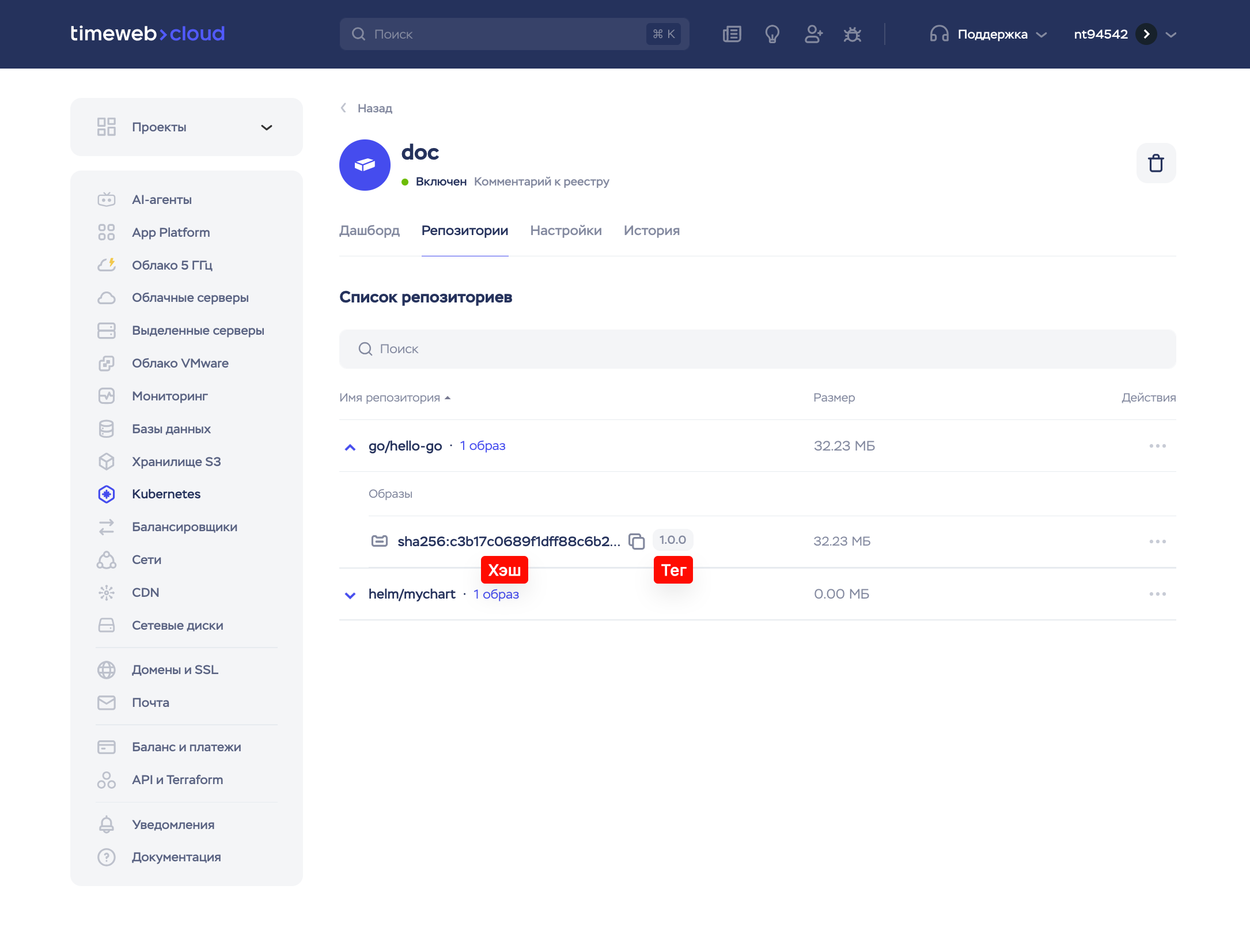The height and width of the screenshot is (931, 1250).
Task: Sort by Имя репозитория column
Action: point(395,398)
